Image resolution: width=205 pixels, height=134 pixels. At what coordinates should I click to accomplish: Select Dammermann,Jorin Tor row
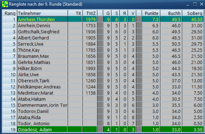(x=42, y=105)
